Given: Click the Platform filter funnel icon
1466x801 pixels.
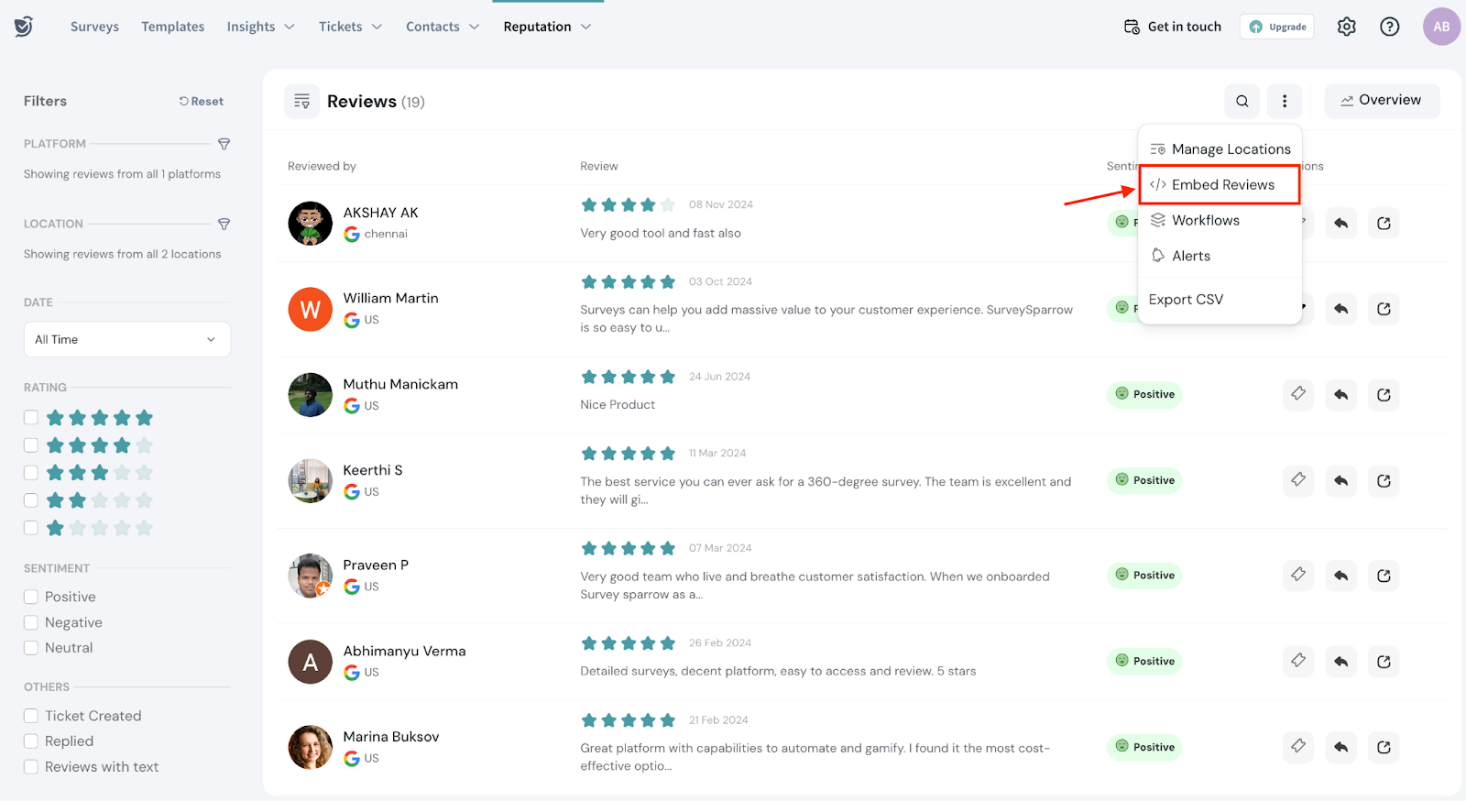Looking at the screenshot, I should click(x=224, y=144).
